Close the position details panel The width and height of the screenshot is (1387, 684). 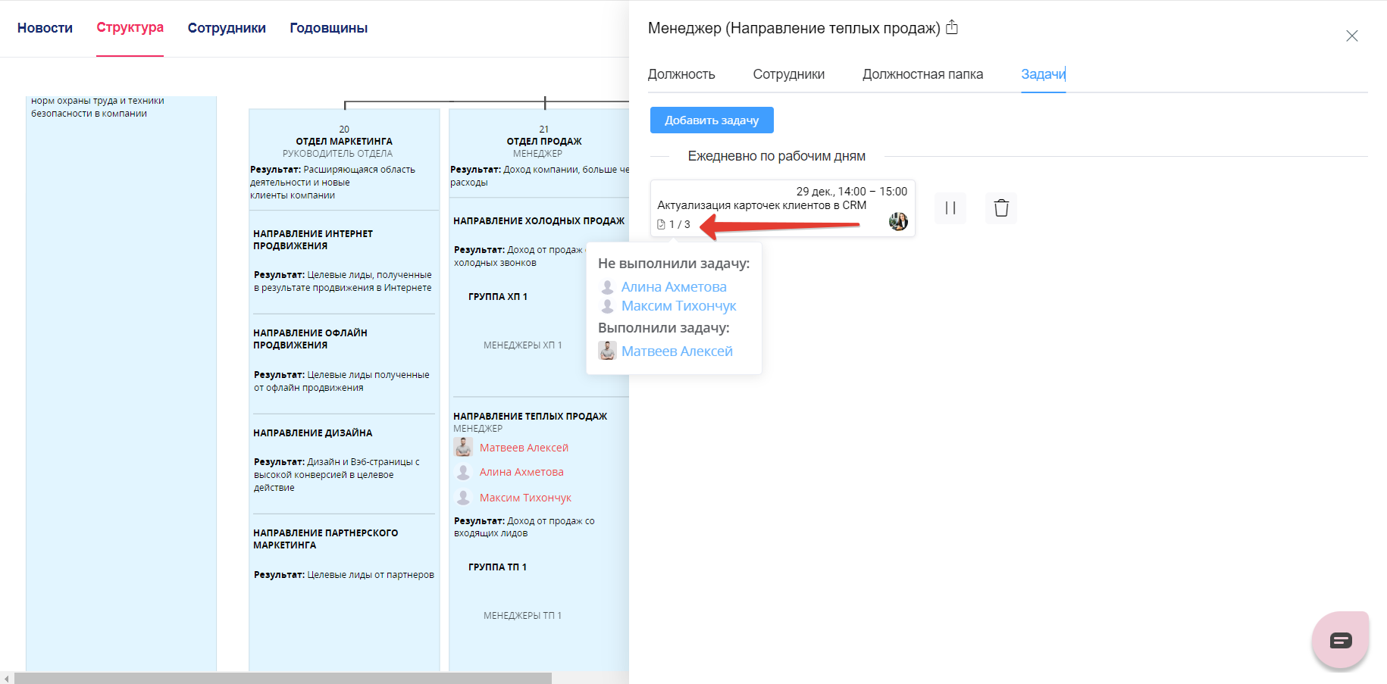(x=1352, y=35)
